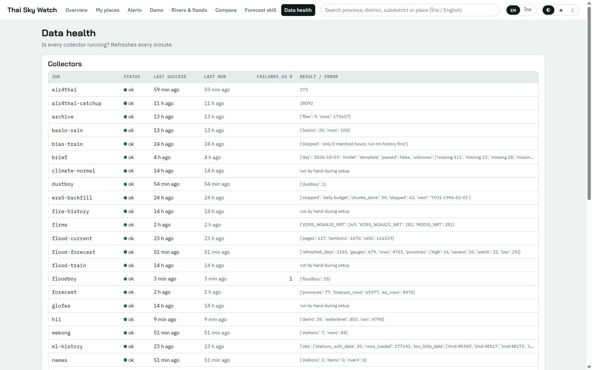Click dustboy's '54 min ago' last success

click(166, 184)
